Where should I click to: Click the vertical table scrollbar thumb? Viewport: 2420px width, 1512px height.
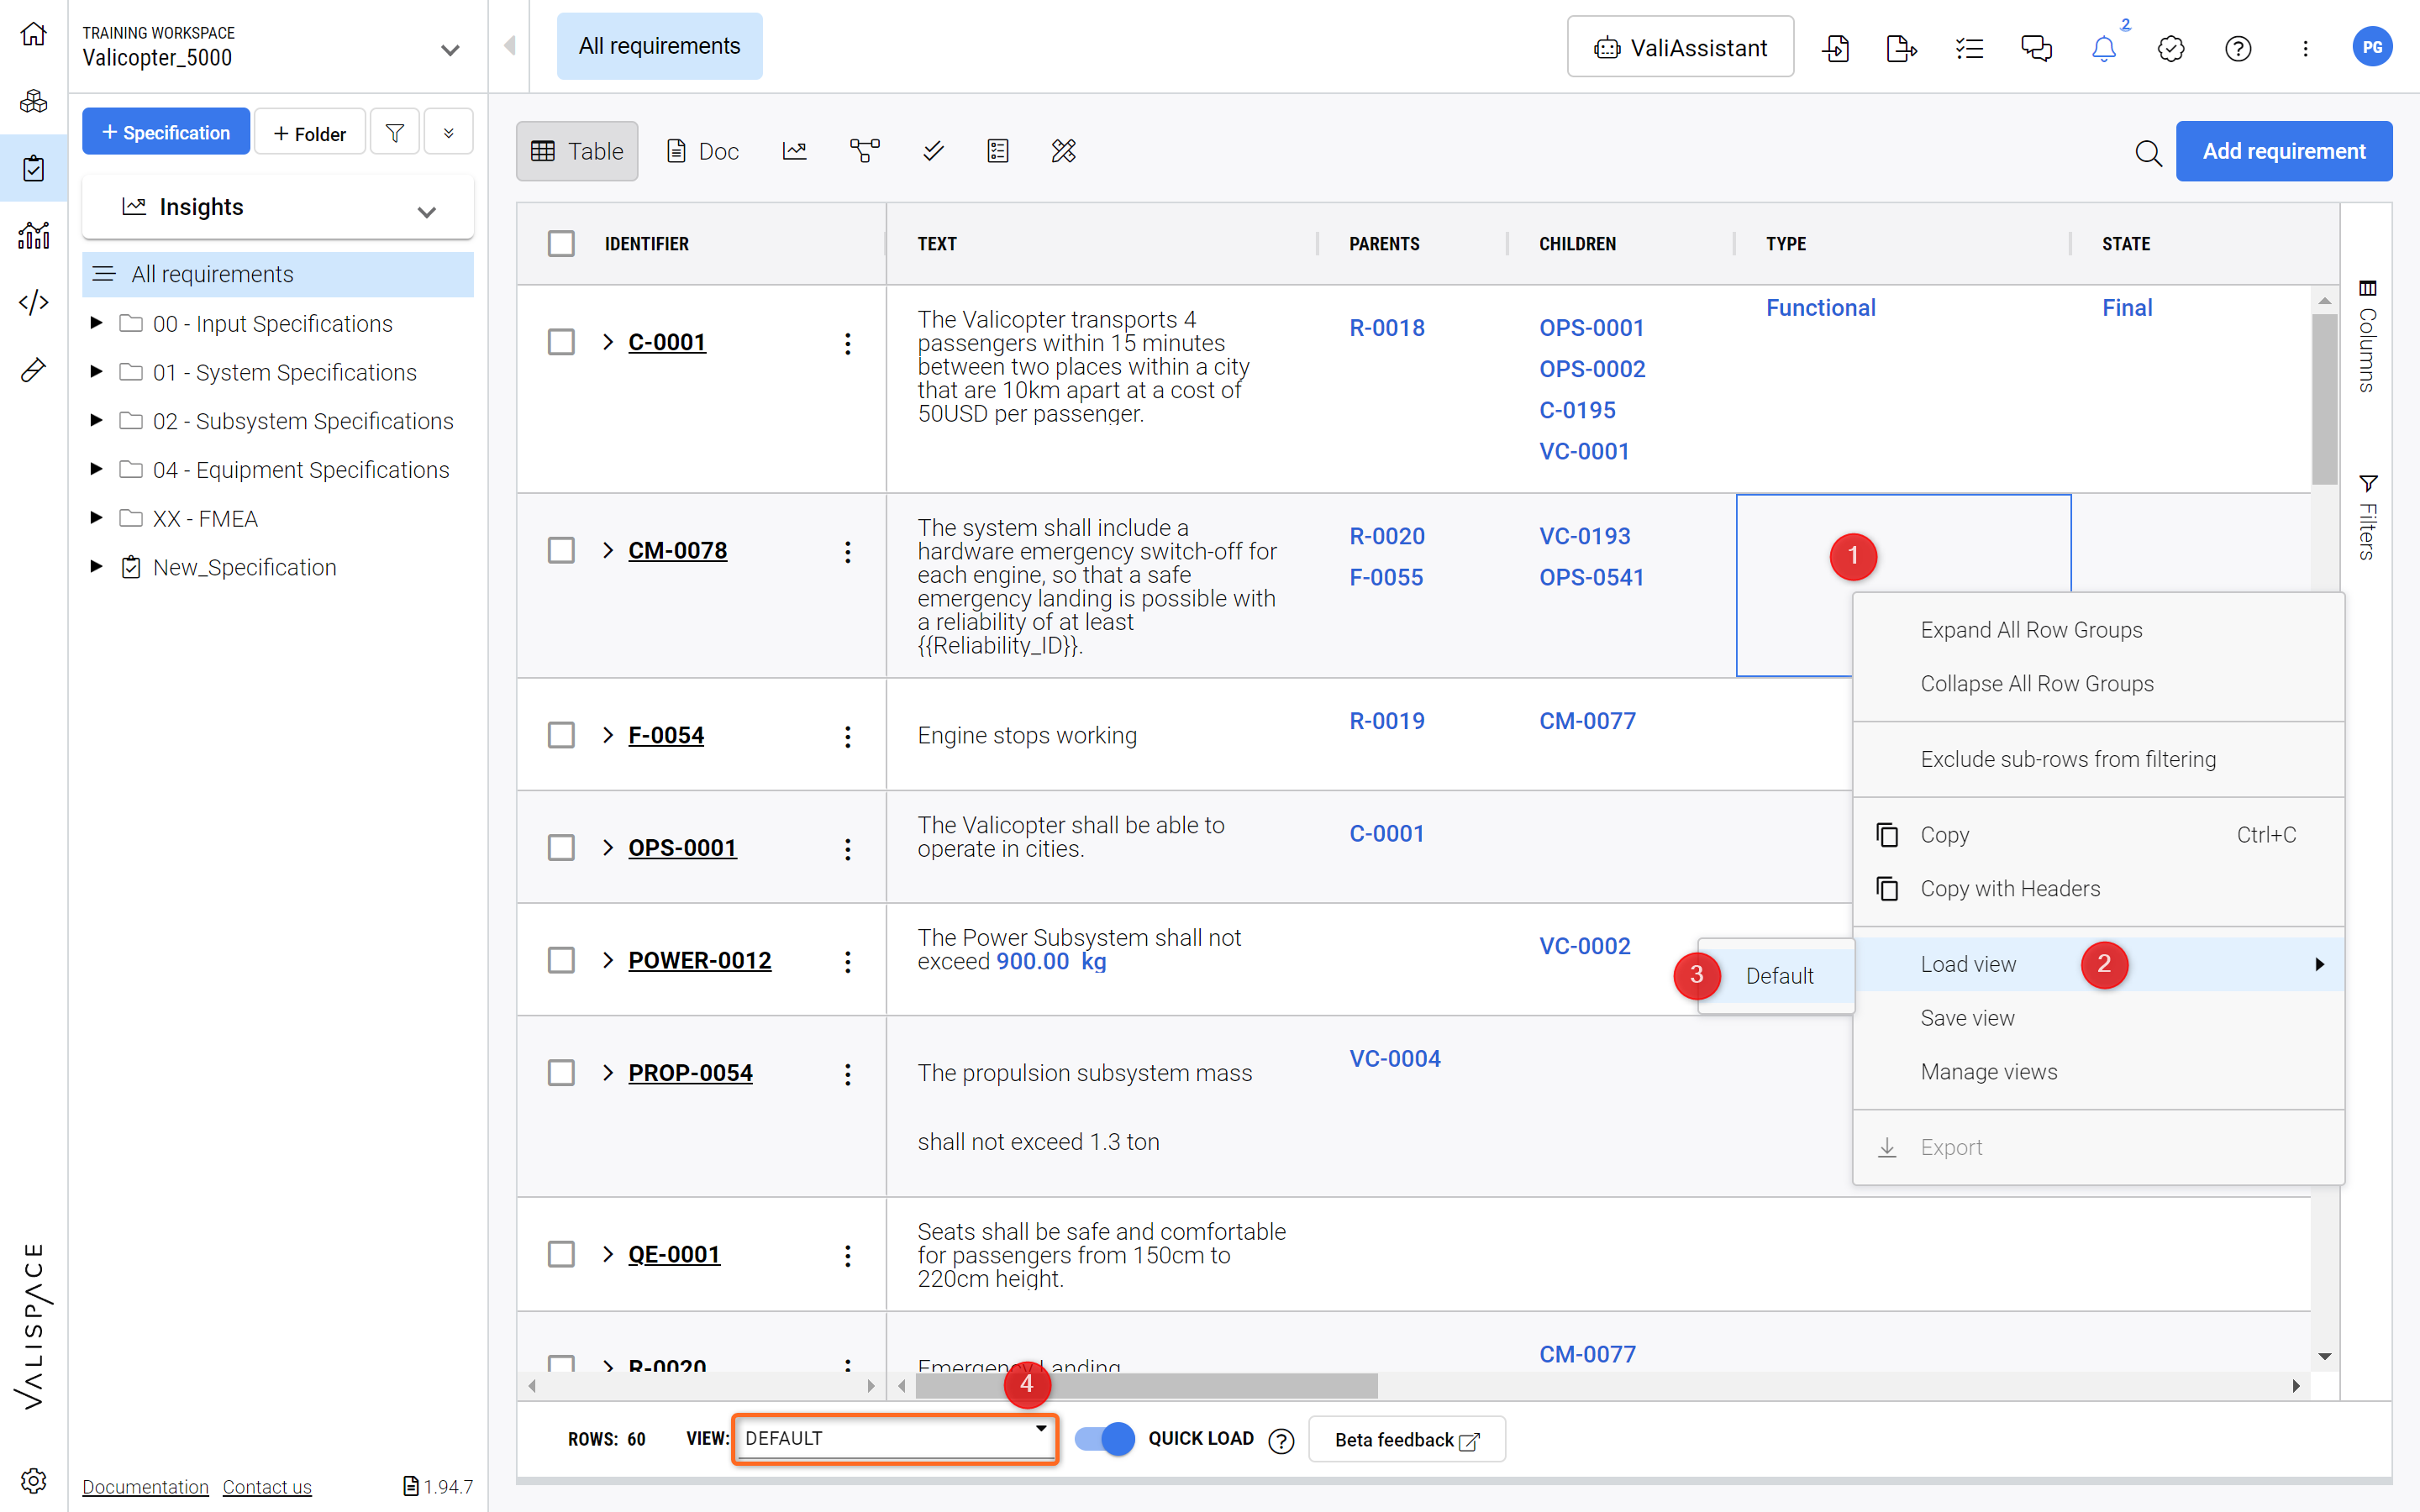tap(2324, 398)
